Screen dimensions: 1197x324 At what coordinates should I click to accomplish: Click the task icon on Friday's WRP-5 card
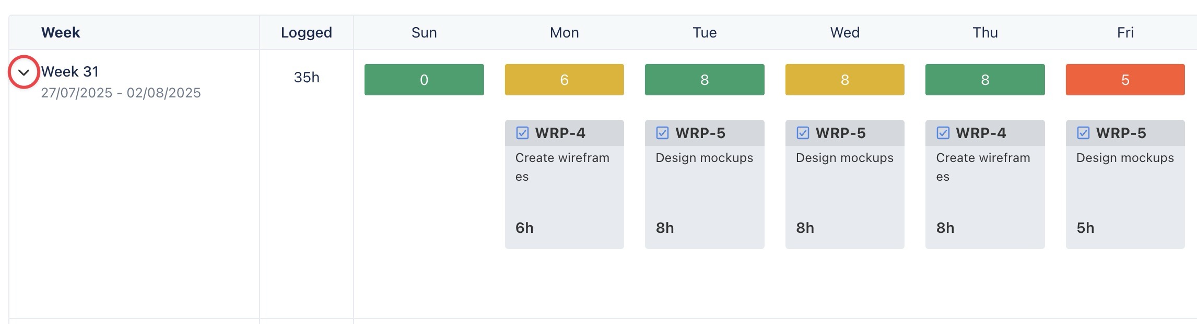click(1083, 133)
